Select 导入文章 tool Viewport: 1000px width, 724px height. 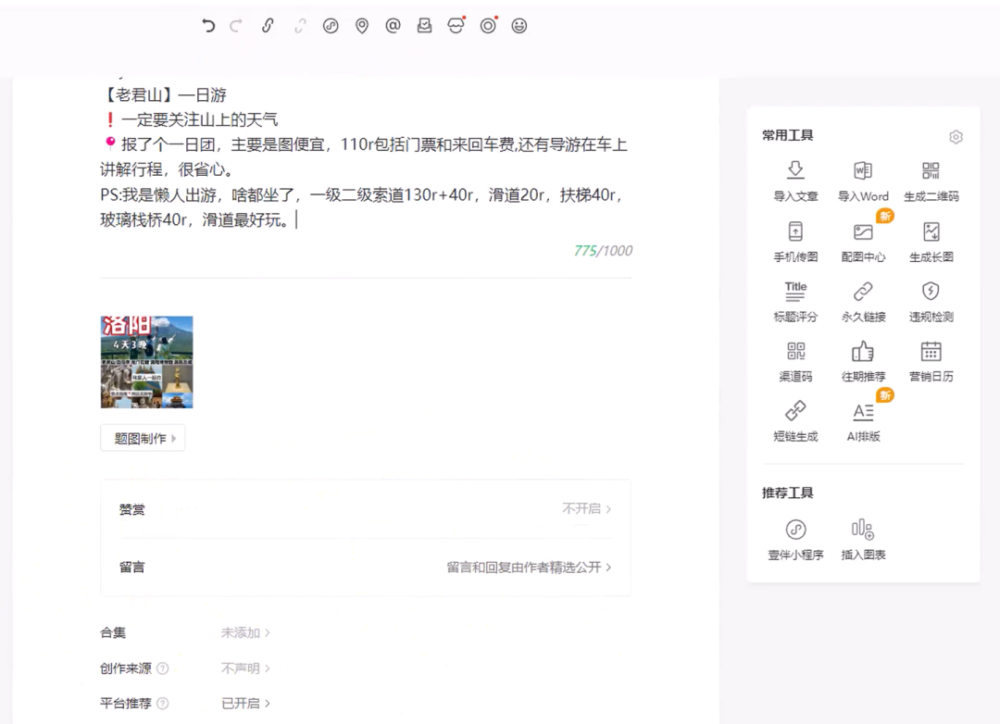pos(795,181)
